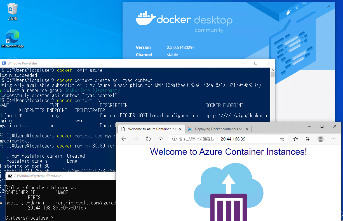Open the cmd.exe title bar system menu

tap(10, 176)
